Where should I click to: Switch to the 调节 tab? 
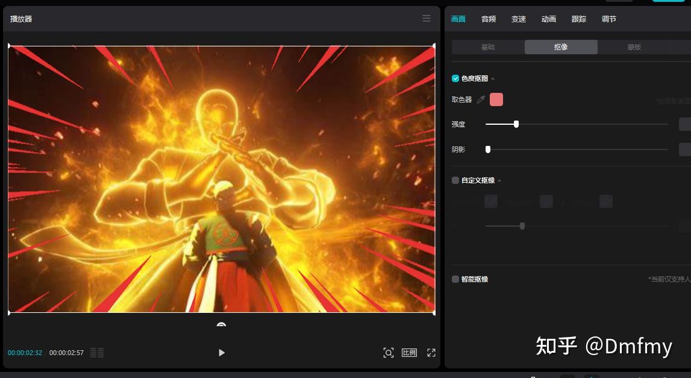[608, 19]
